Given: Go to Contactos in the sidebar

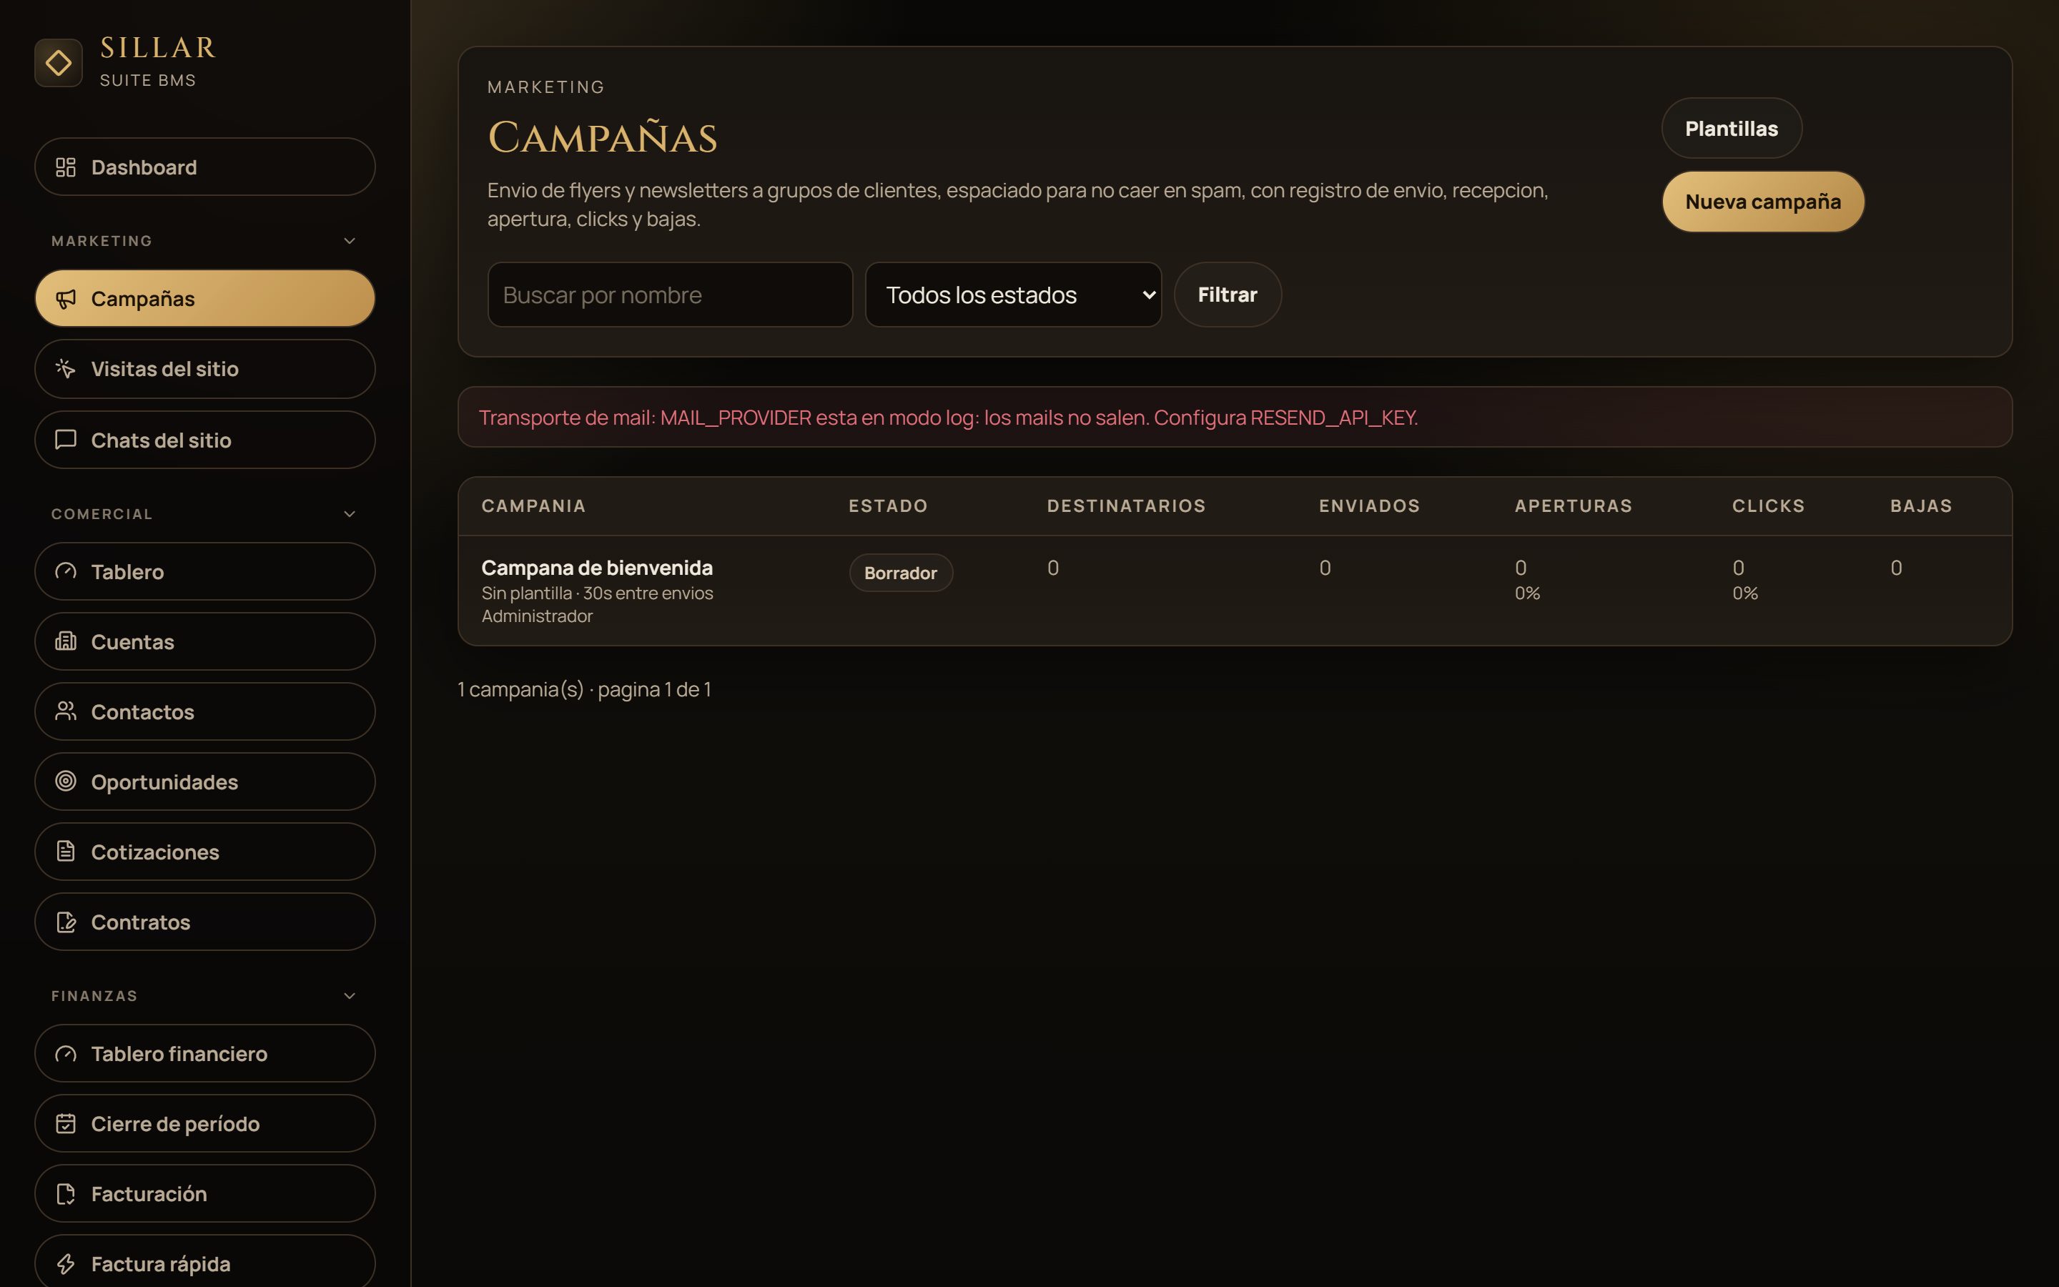Looking at the screenshot, I should (205, 711).
